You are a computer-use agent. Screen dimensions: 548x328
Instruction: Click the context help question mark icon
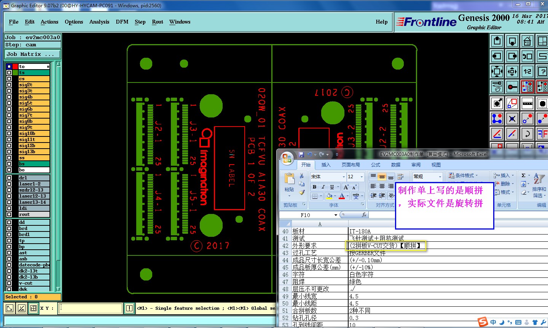tap(542, 71)
